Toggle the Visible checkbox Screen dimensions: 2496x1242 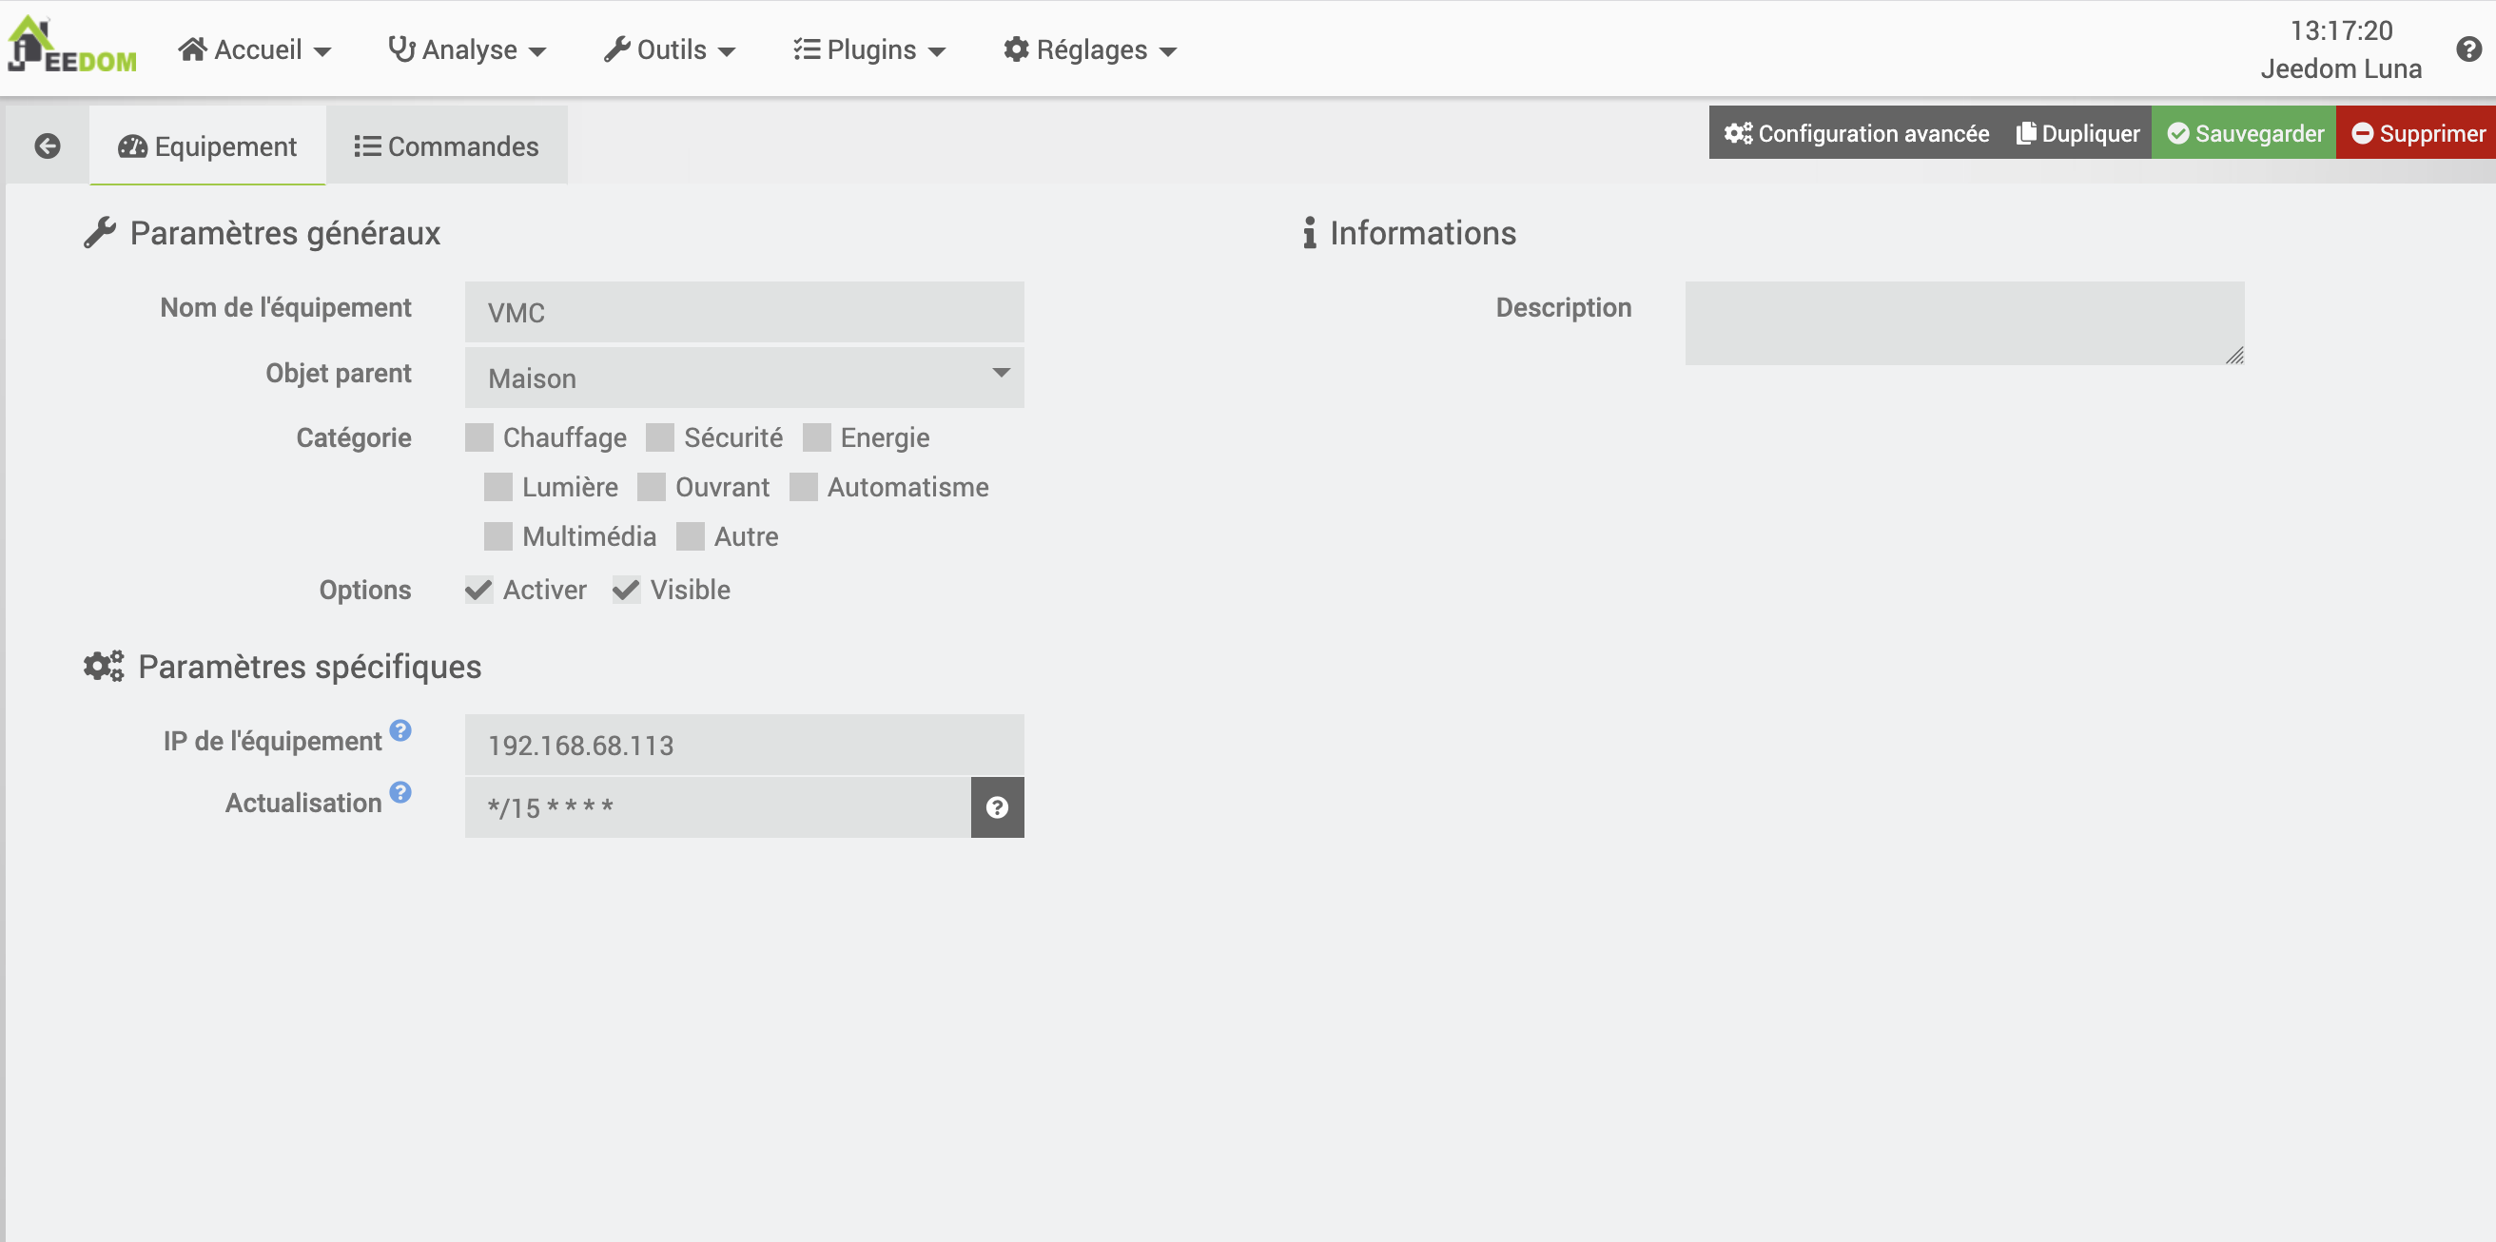(x=627, y=590)
